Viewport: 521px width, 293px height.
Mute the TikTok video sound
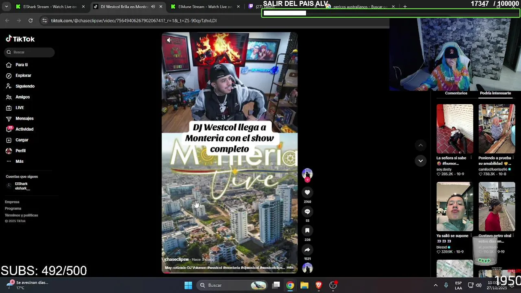click(x=169, y=40)
